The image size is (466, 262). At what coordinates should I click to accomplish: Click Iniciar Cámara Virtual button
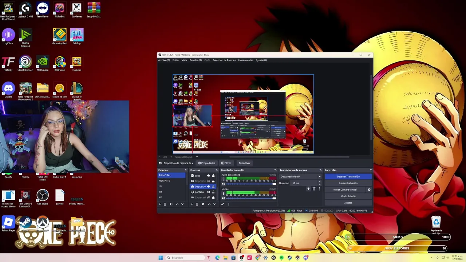coord(345,190)
